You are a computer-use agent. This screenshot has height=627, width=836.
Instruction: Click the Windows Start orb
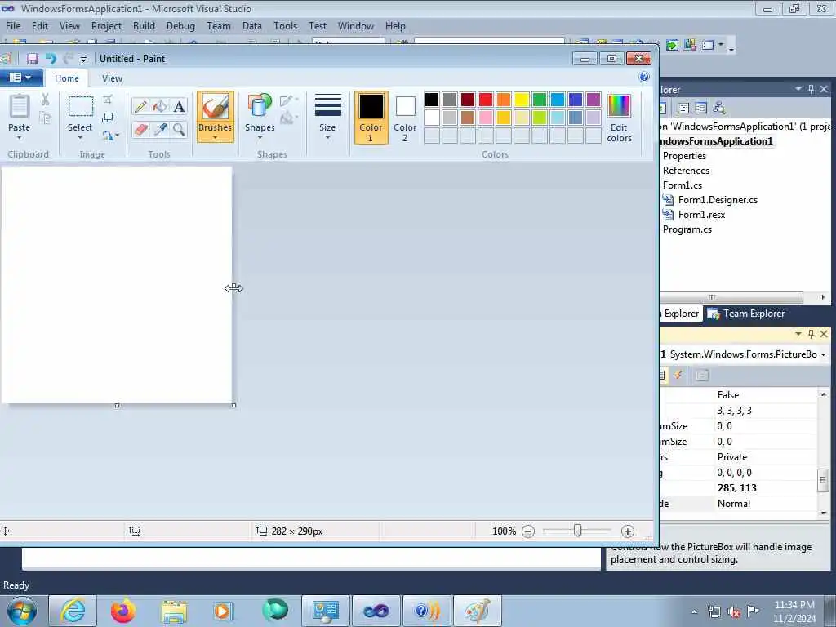pos(22,611)
